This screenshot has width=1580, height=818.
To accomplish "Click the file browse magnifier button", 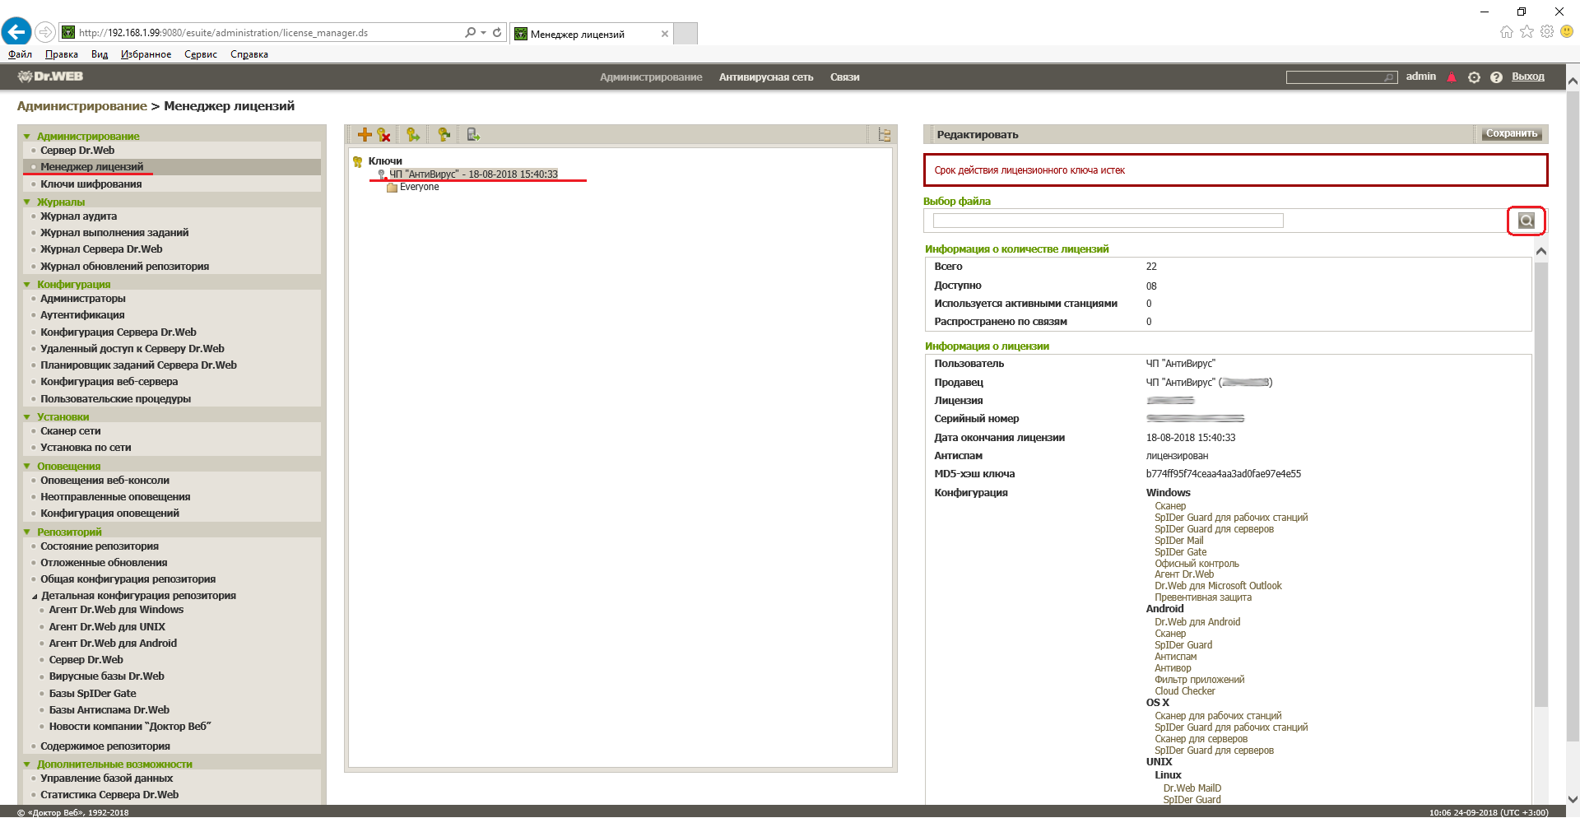I will coord(1527,221).
